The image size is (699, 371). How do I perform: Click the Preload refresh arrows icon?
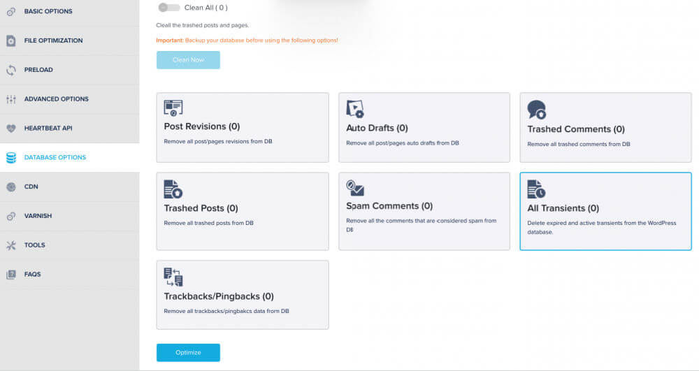[11, 70]
